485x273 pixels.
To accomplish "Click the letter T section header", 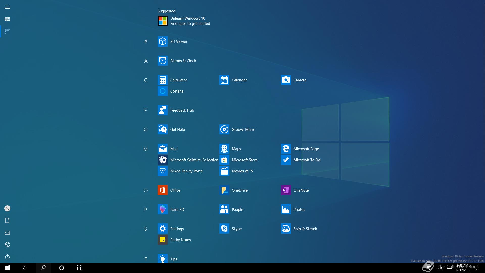I will (146, 259).
